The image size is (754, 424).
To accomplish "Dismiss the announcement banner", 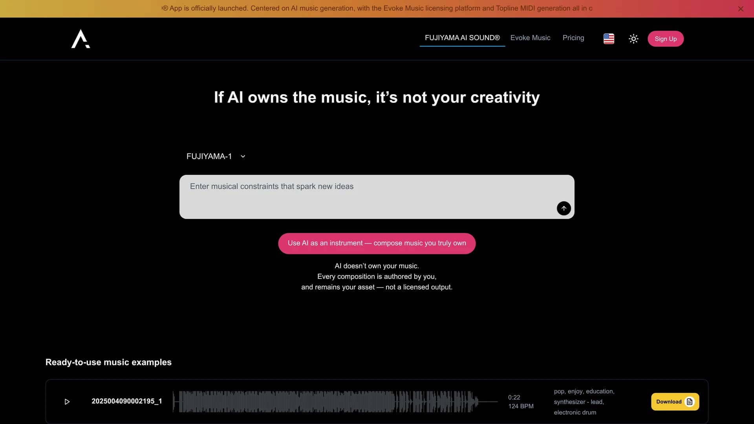I will 741,9.
